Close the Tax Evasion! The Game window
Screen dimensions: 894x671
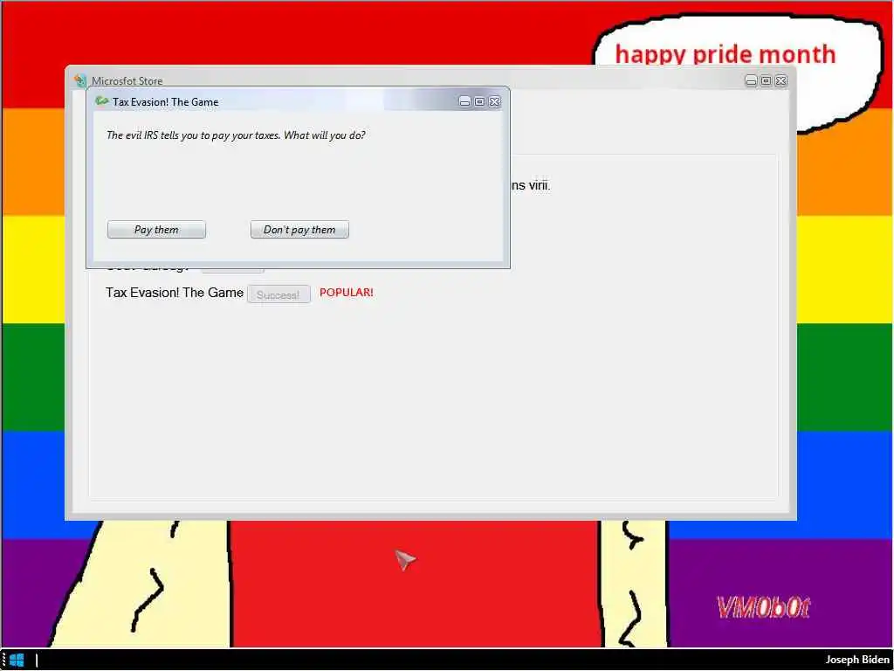click(494, 101)
